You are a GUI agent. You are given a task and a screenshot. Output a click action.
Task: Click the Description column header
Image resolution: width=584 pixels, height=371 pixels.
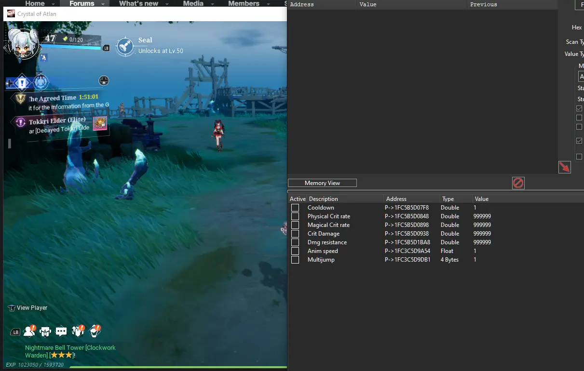tap(345, 199)
